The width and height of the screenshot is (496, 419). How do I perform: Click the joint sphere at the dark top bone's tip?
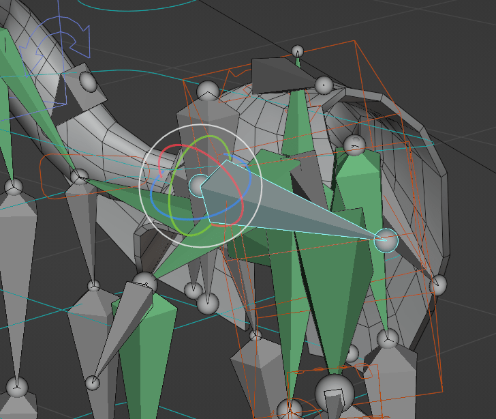(x=324, y=85)
